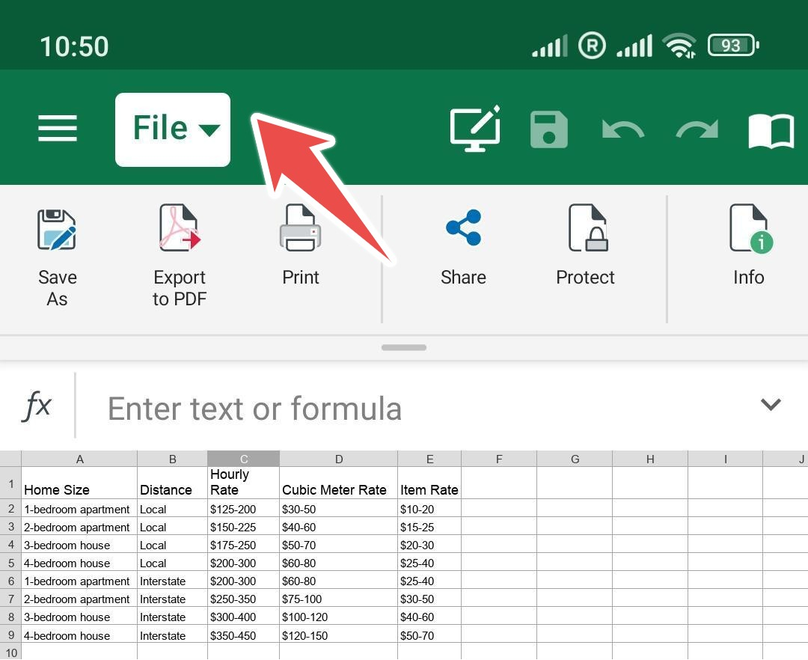The width and height of the screenshot is (808, 660).
Task: Select cell with '$175-250'
Action: pos(243,545)
